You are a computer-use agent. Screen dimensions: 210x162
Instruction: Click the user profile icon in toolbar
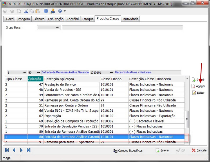53,11
